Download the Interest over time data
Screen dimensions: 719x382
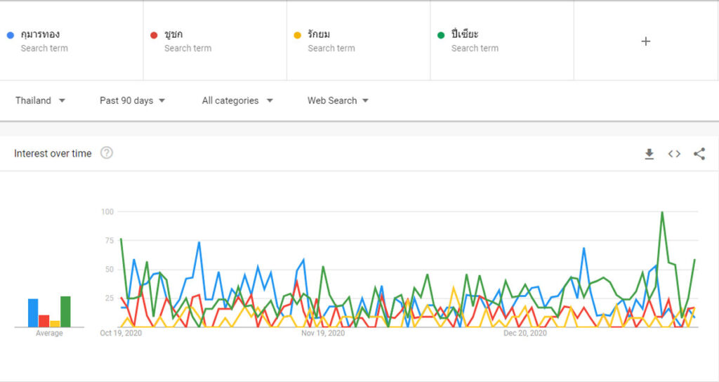pos(649,154)
